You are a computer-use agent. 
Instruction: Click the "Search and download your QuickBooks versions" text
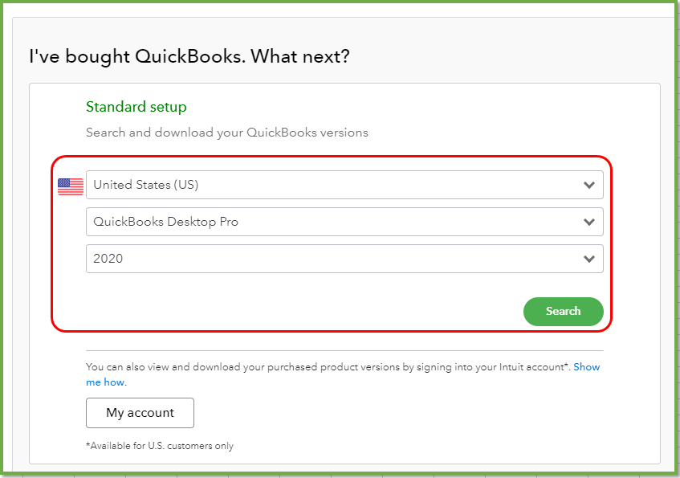[x=227, y=132]
